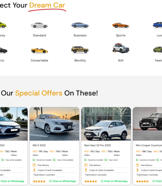The height and width of the screenshot is (186, 162).
Task: Click Insurance included checkmark on MG 5 card
Action: 34,160
